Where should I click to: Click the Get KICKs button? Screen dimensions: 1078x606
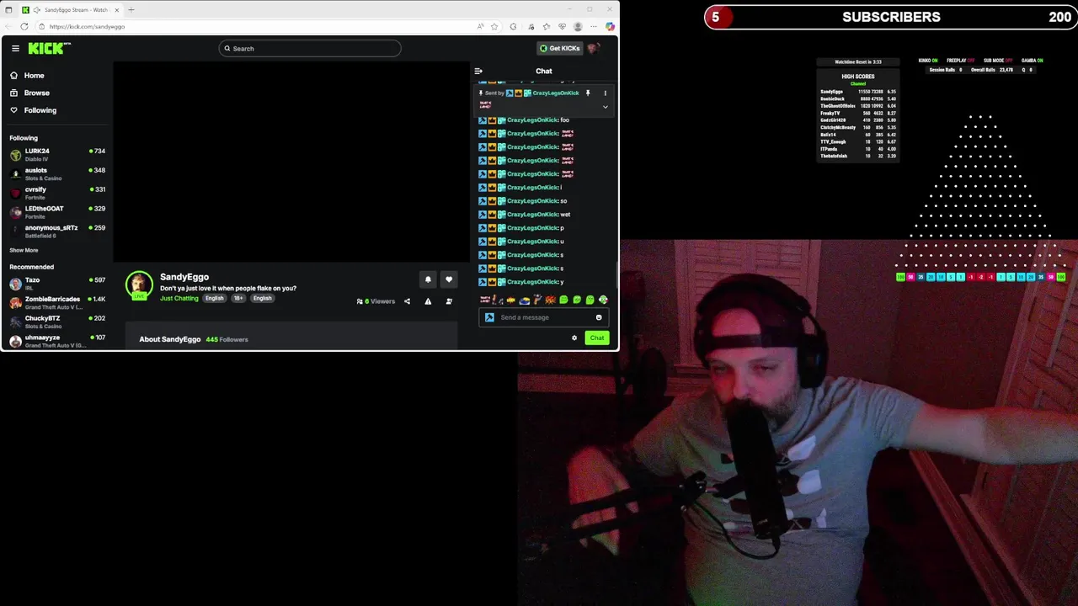(560, 48)
